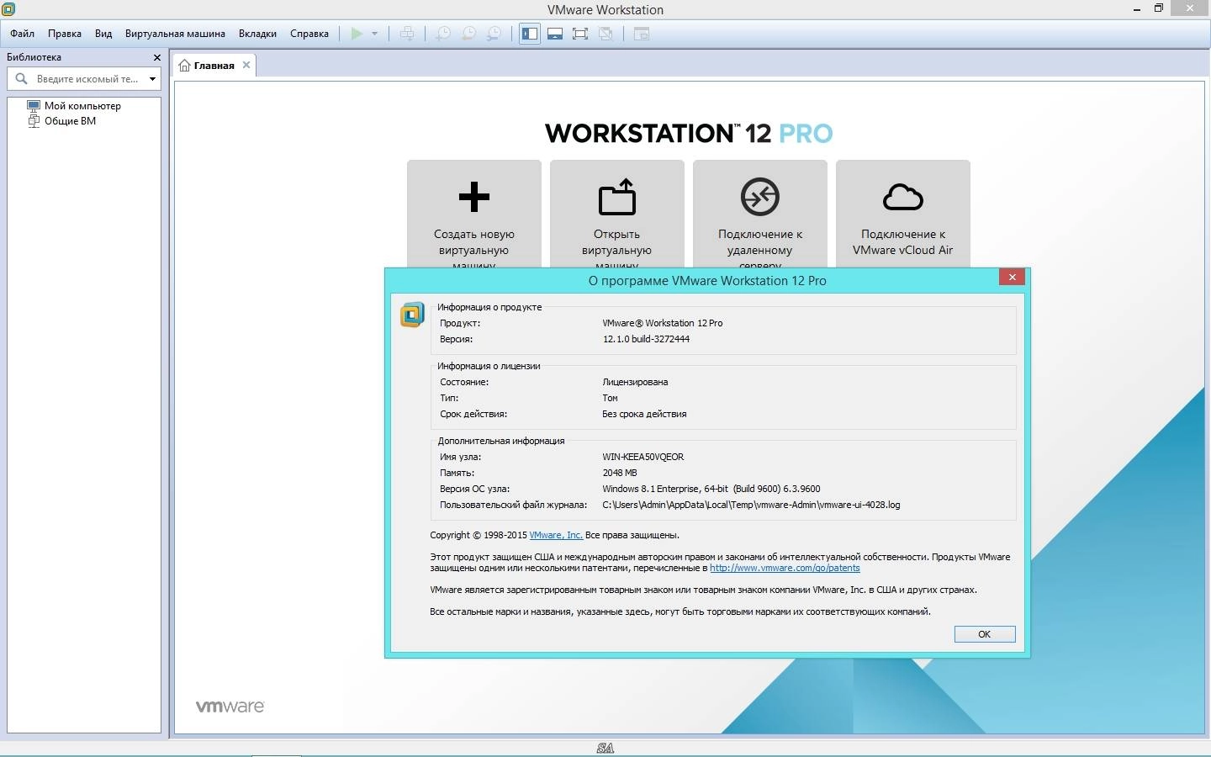Click the log file path text
This screenshot has width=1211, height=757.
click(x=751, y=505)
